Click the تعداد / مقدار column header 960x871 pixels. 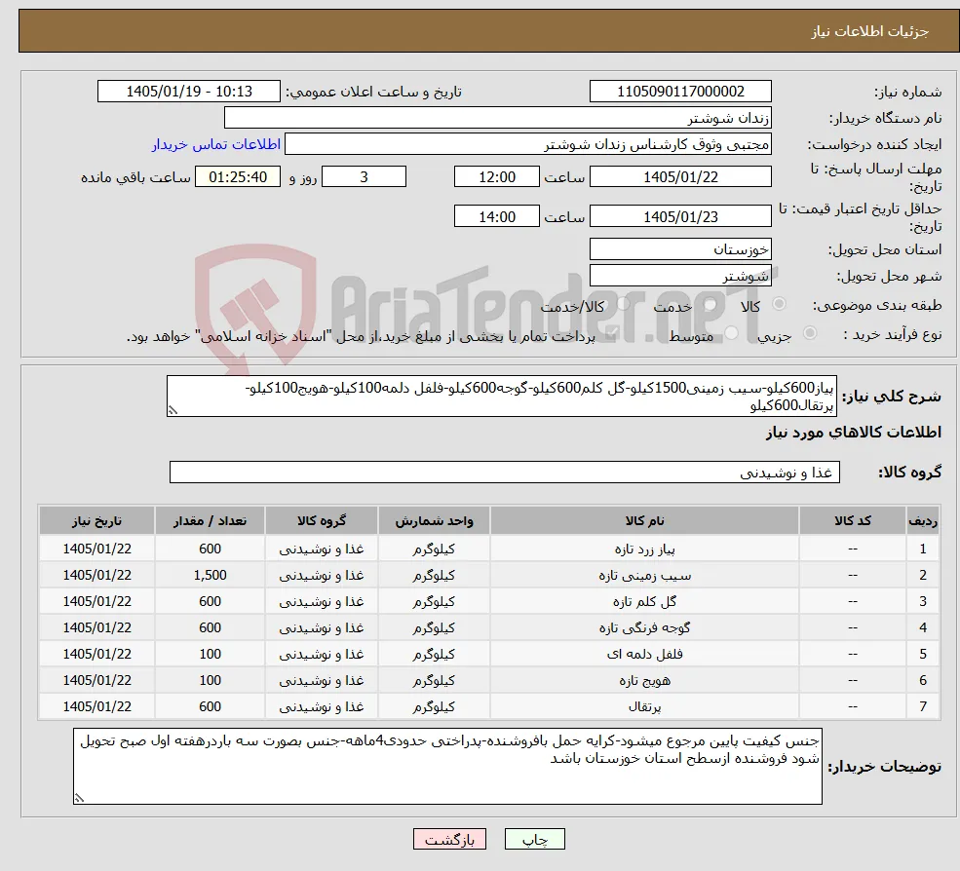(x=210, y=521)
